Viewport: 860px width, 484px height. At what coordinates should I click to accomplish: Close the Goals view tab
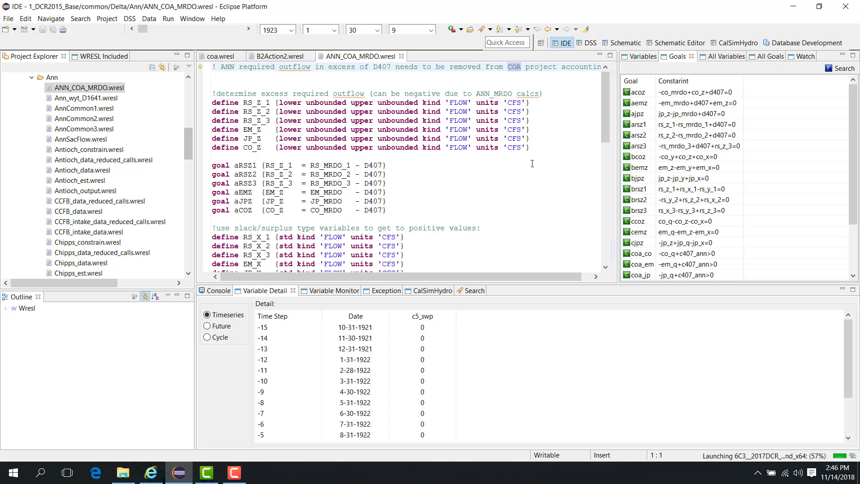[x=692, y=56]
